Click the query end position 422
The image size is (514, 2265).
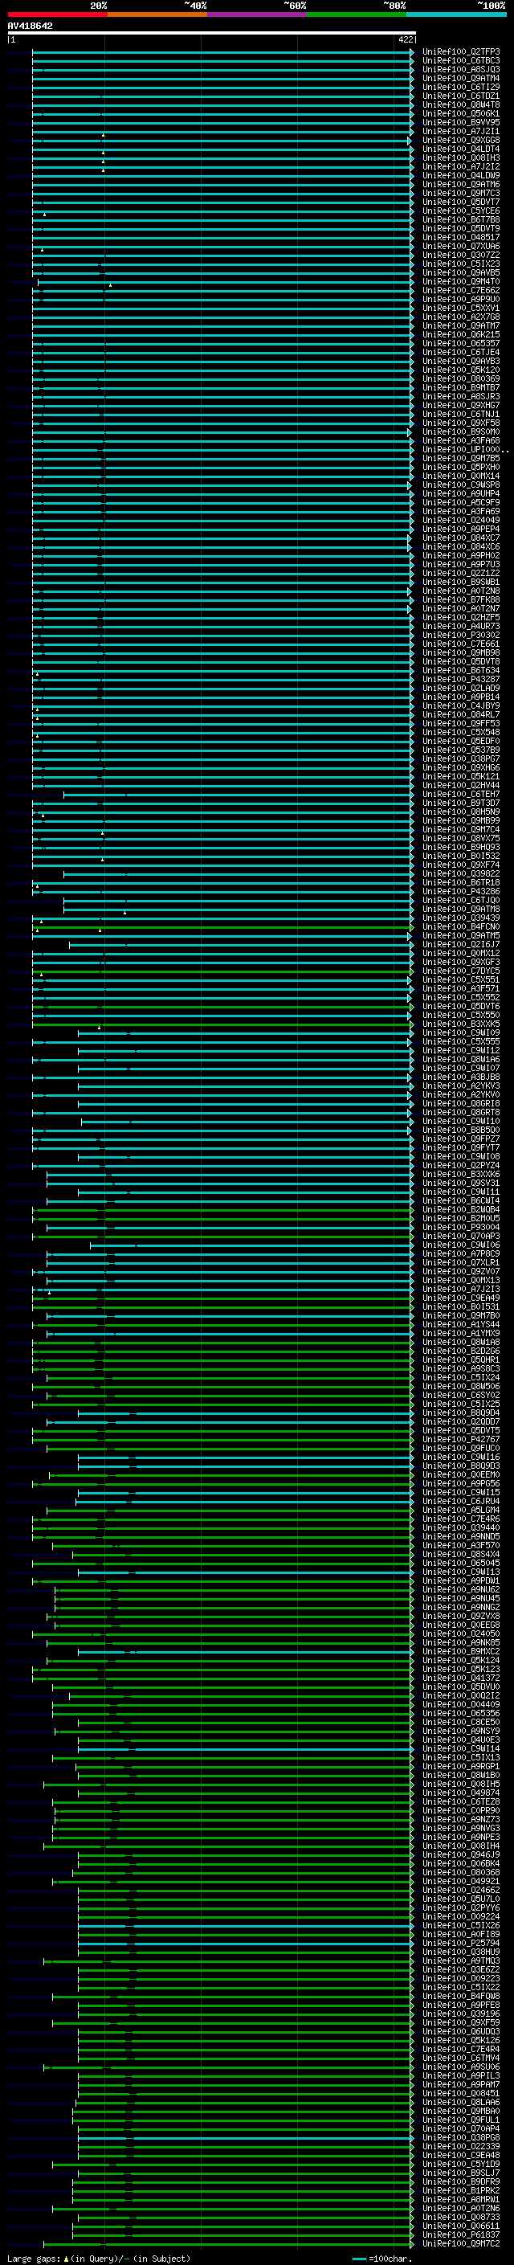[405, 39]
